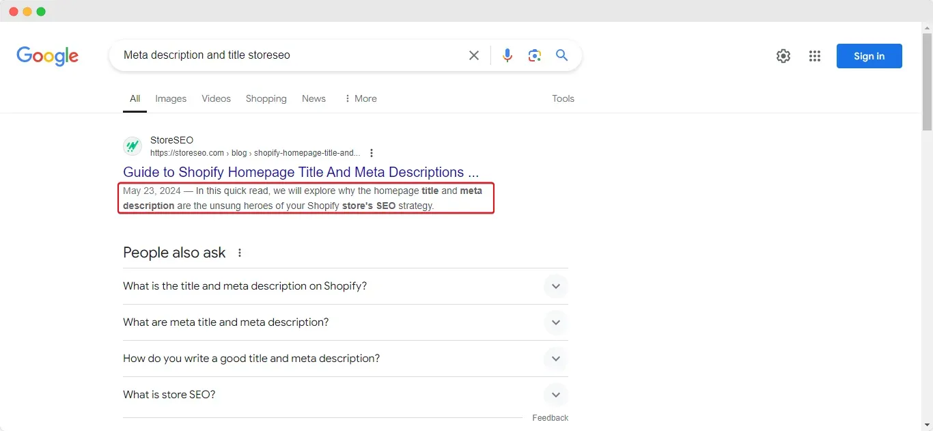Click the Feedback link

tap(550, 418)
